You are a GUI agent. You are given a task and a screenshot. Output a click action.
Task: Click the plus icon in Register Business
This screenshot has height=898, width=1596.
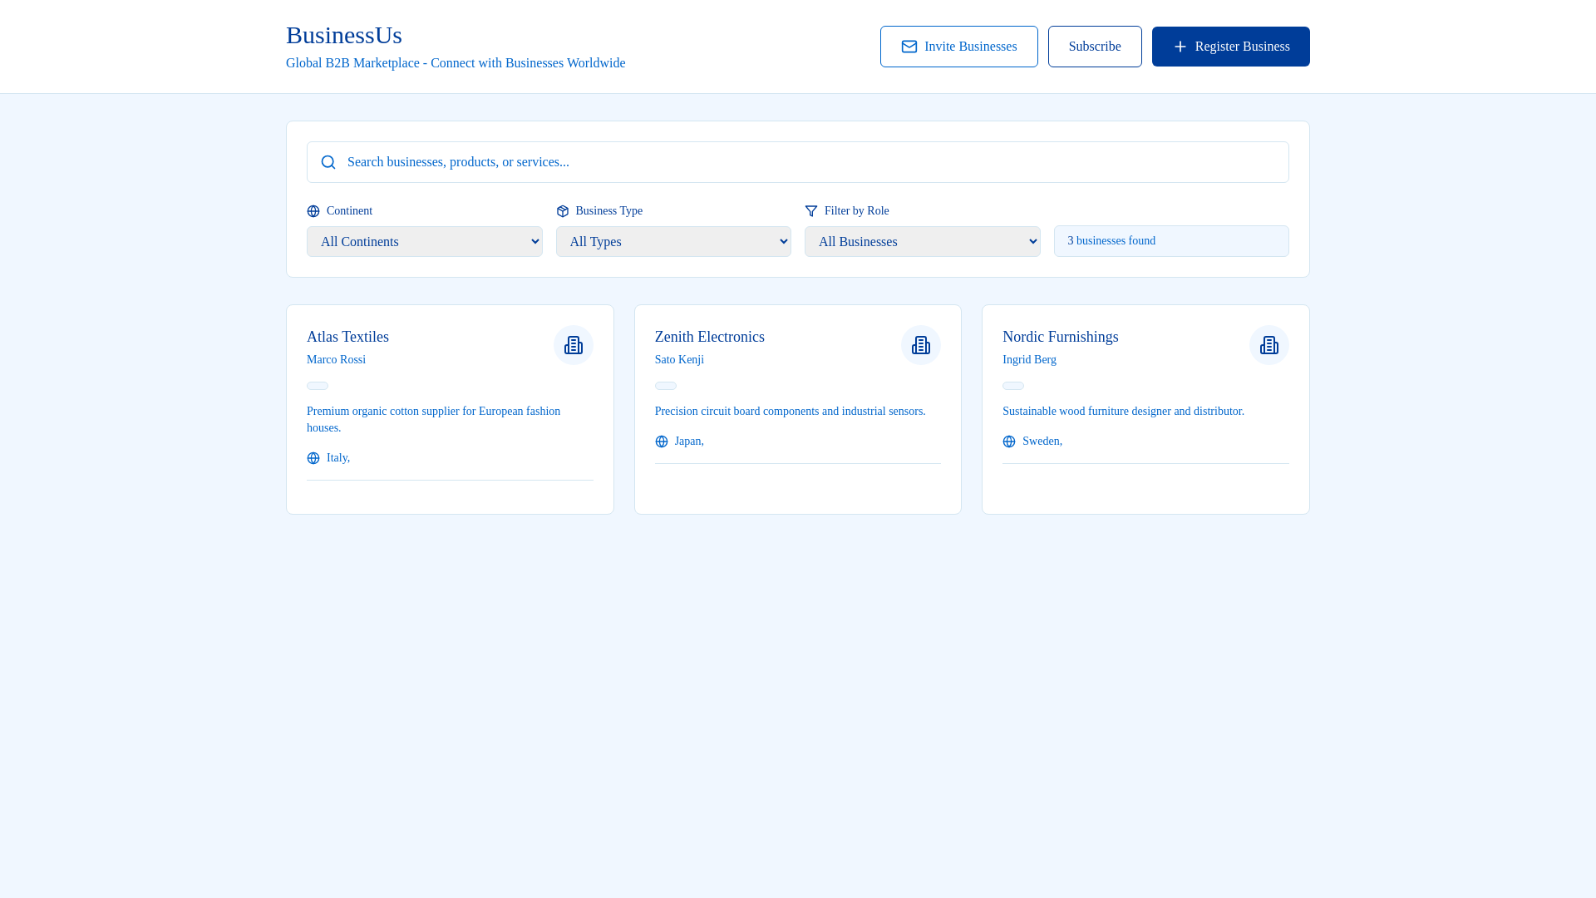pyautogui.click(x=1180, y=47)
